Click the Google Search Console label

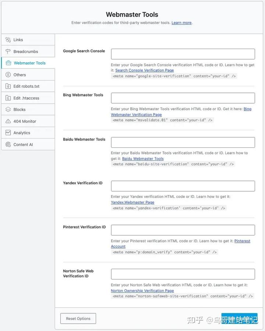point(84,51)
